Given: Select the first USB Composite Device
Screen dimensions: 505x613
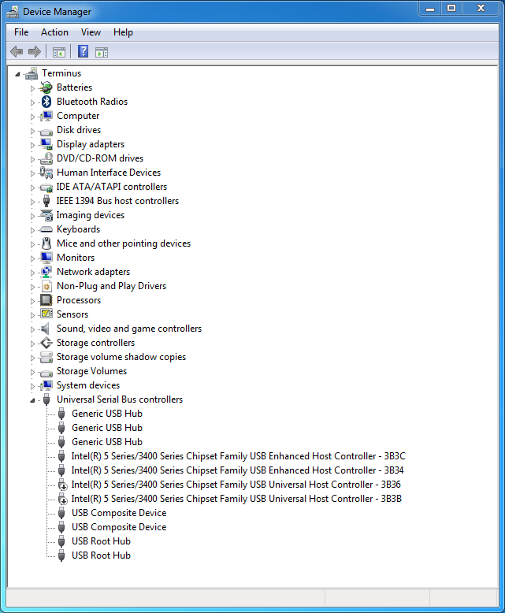Looking at the screenshot, I should click(x=119, y=513).
